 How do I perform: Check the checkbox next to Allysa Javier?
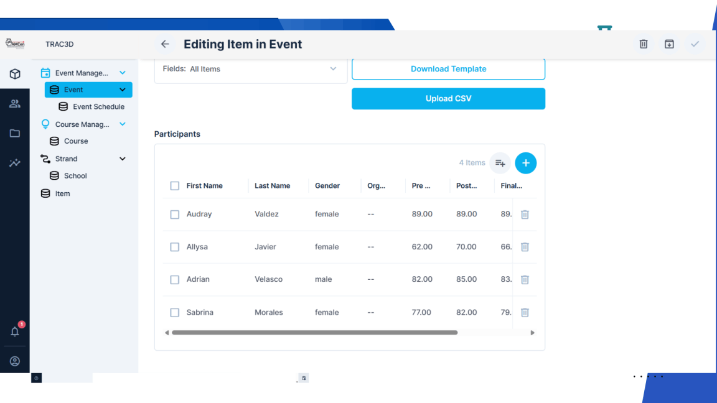coord(174,247)
